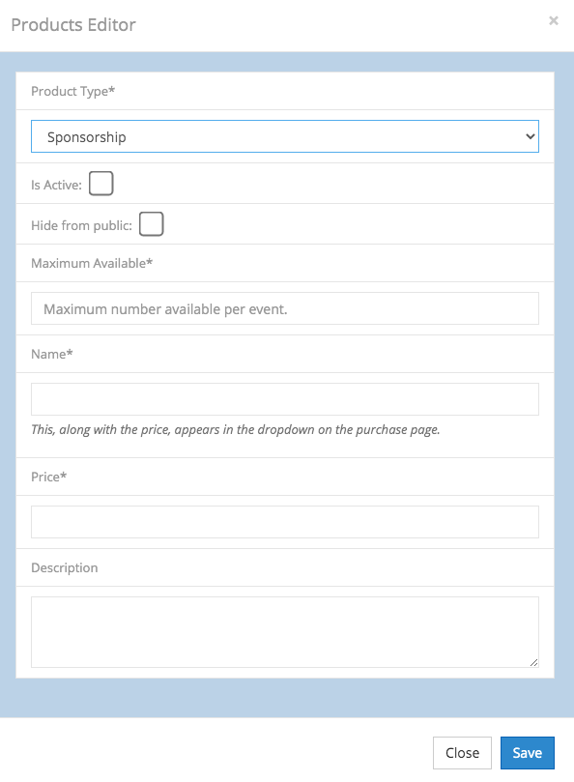This screenshot has height=782, width=574.
Task: Click the Products Editor dialog title
Action: pyautogui.click(x=73, y=24)
